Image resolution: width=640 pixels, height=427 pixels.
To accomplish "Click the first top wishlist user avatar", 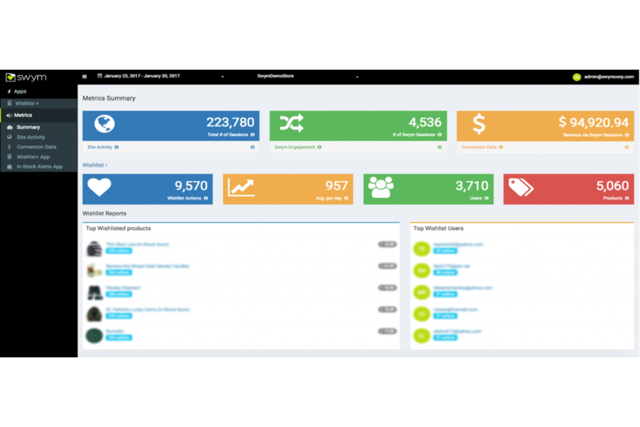I will coord(422,249).
